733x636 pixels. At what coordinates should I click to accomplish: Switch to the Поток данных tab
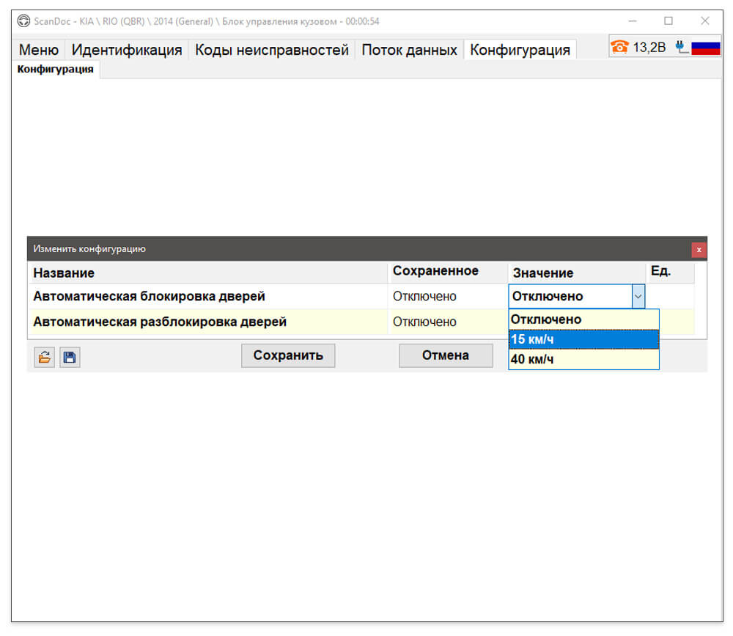click(409, 50)
